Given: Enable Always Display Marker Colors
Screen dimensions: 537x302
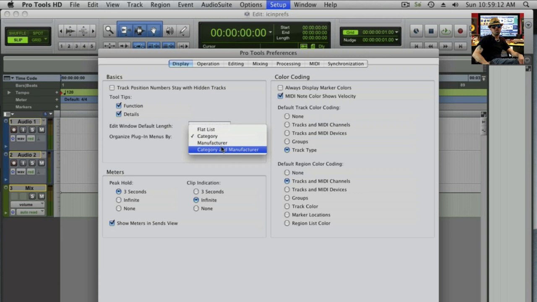Looking at the screenshot, I should pyautogui.click(x=280, y=88).
